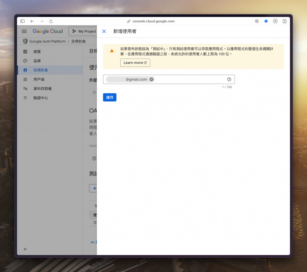Click the 新增使用者 panel title
Screen dimensions: 307x272
coord(125,31)
